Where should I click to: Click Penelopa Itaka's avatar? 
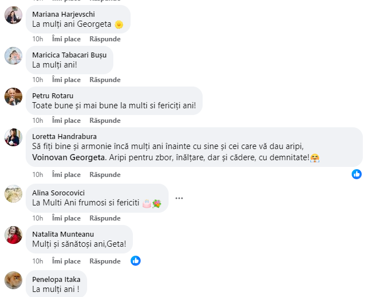coord(13,280)
